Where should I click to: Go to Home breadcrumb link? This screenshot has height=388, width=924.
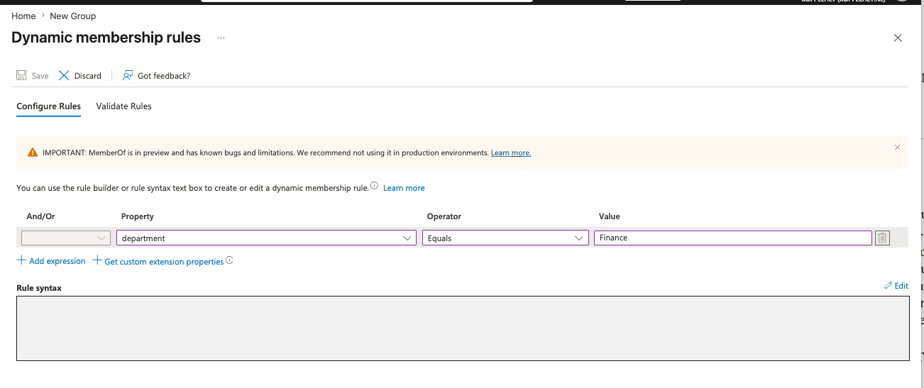coord(23,16)
